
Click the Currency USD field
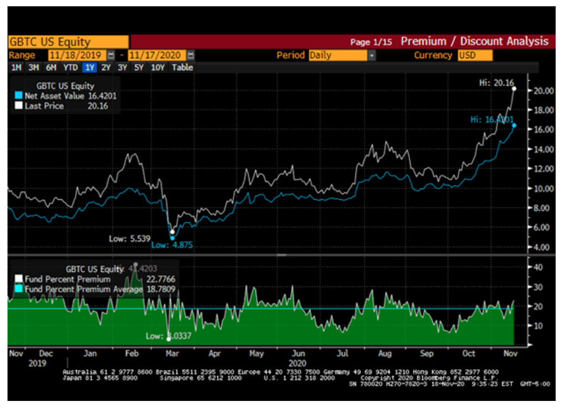pos(475,55)
